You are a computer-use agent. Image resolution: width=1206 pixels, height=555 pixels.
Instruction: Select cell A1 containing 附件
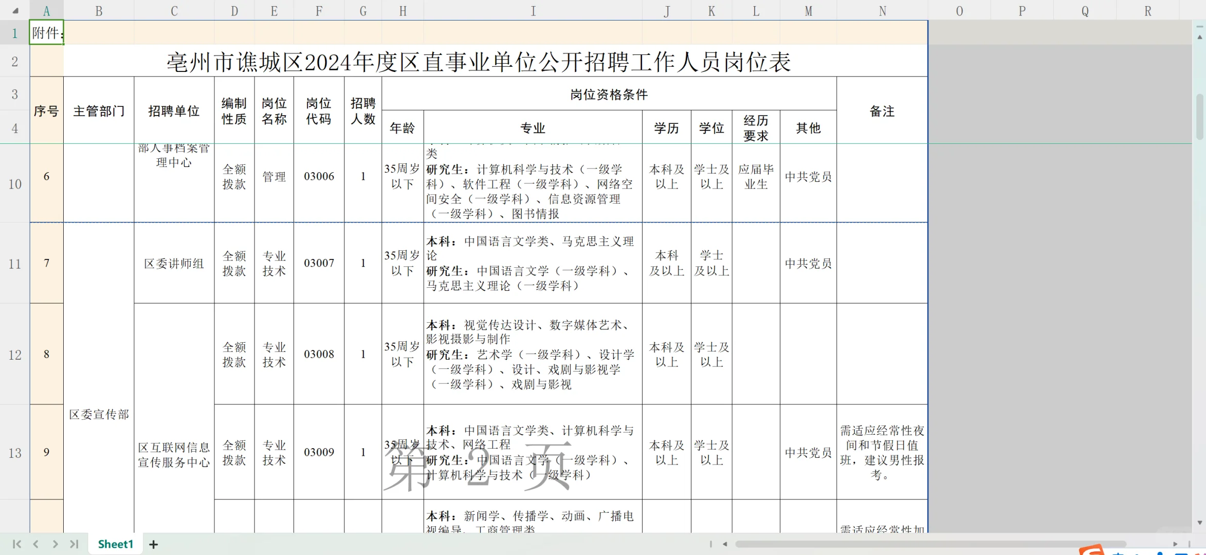click(46, 32)
